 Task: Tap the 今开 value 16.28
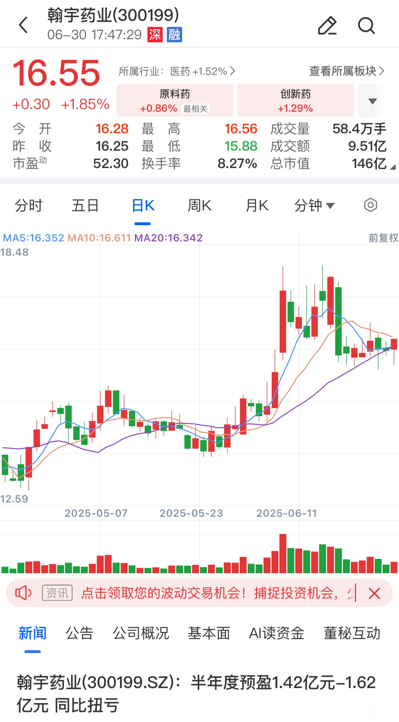tap(112, 129)
